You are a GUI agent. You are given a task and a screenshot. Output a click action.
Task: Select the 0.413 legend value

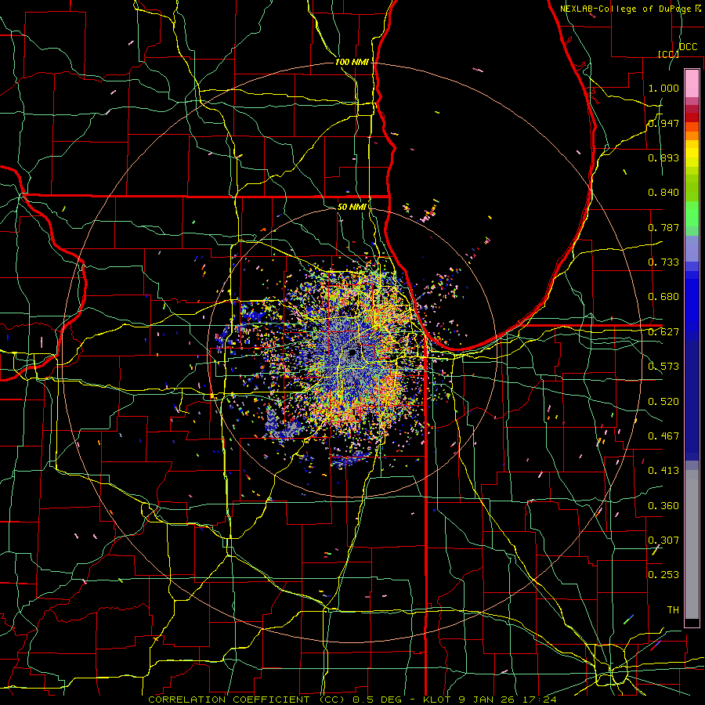[x=663, y=470]
